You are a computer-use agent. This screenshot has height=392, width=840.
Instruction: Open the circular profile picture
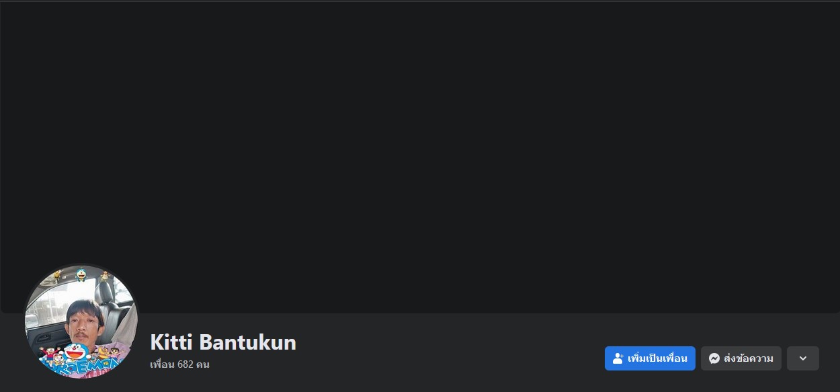pos(81,321)
